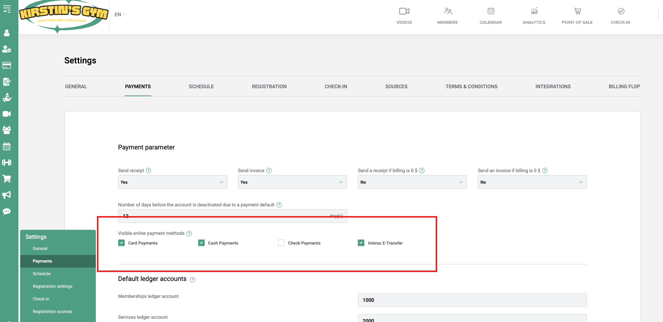
Task: Open the Members icon in top navigation
Action: pyautogui.click(x=448, y=12)
